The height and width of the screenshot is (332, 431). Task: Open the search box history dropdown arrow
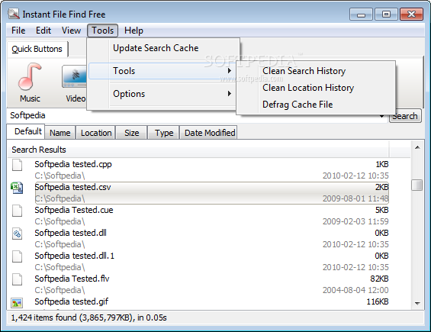pos(382,116)
